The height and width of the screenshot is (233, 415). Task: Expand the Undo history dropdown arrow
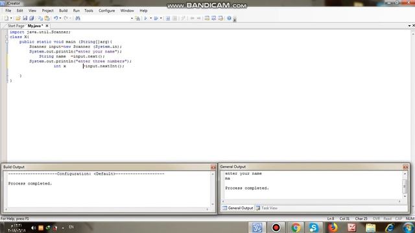60,18
